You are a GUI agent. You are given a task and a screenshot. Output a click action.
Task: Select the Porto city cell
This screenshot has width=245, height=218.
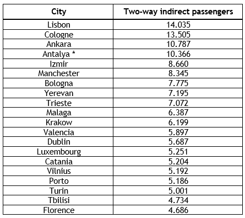[x=59, y=181]
